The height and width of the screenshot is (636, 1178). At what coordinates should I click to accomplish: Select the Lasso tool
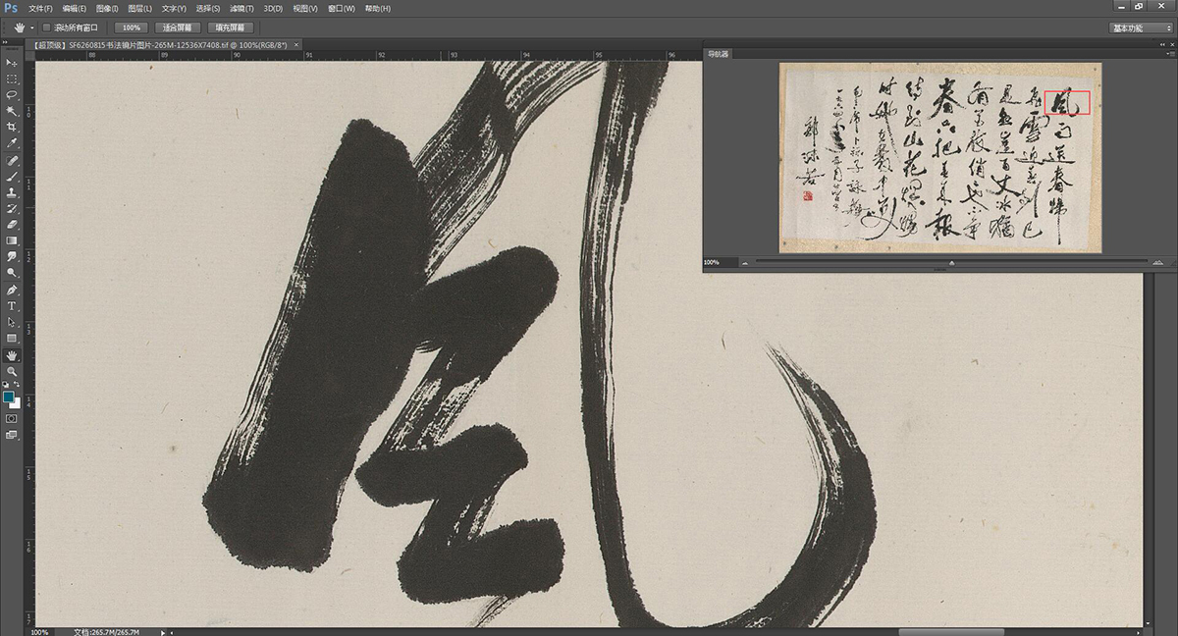tap(12, 94)
